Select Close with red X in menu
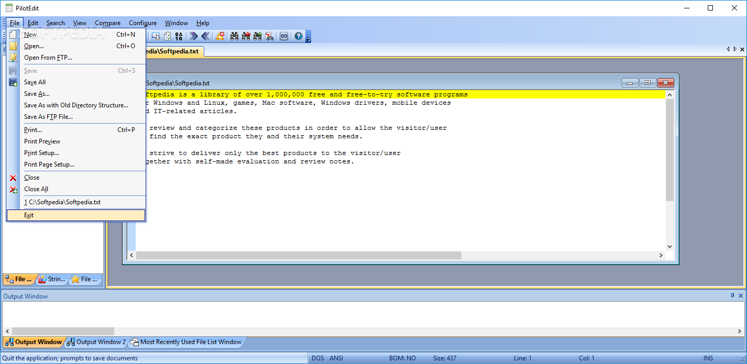 pyautogui.click(x=76, y=178)
